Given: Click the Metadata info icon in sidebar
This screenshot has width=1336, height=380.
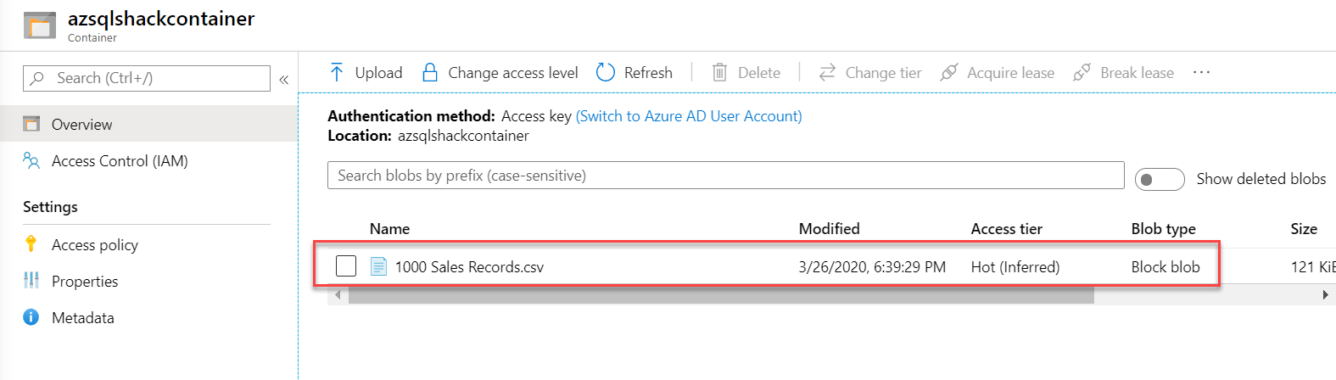Looking at the screenshot, I should tap(31, 317).
